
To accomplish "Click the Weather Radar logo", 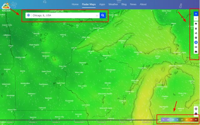I will point(6,7).
